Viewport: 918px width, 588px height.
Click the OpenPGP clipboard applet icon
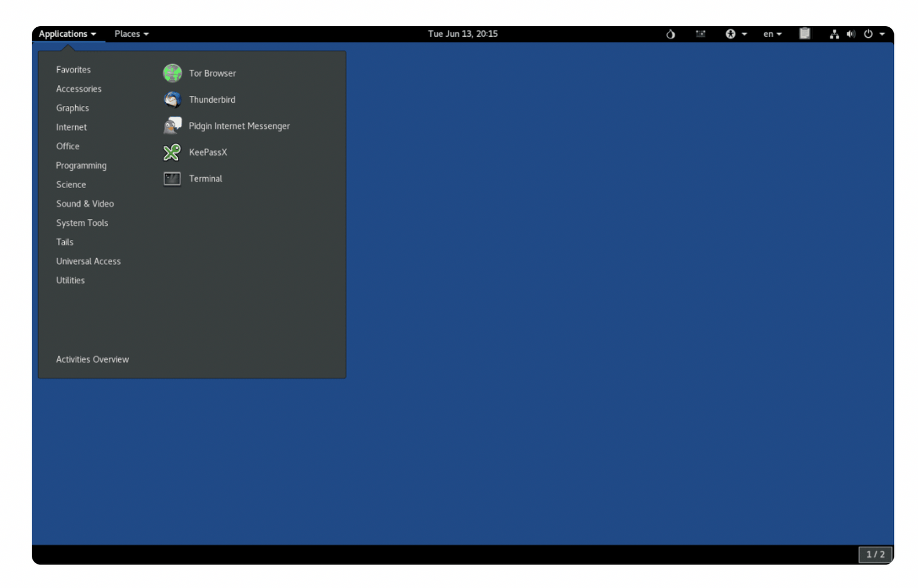point(804,34)
